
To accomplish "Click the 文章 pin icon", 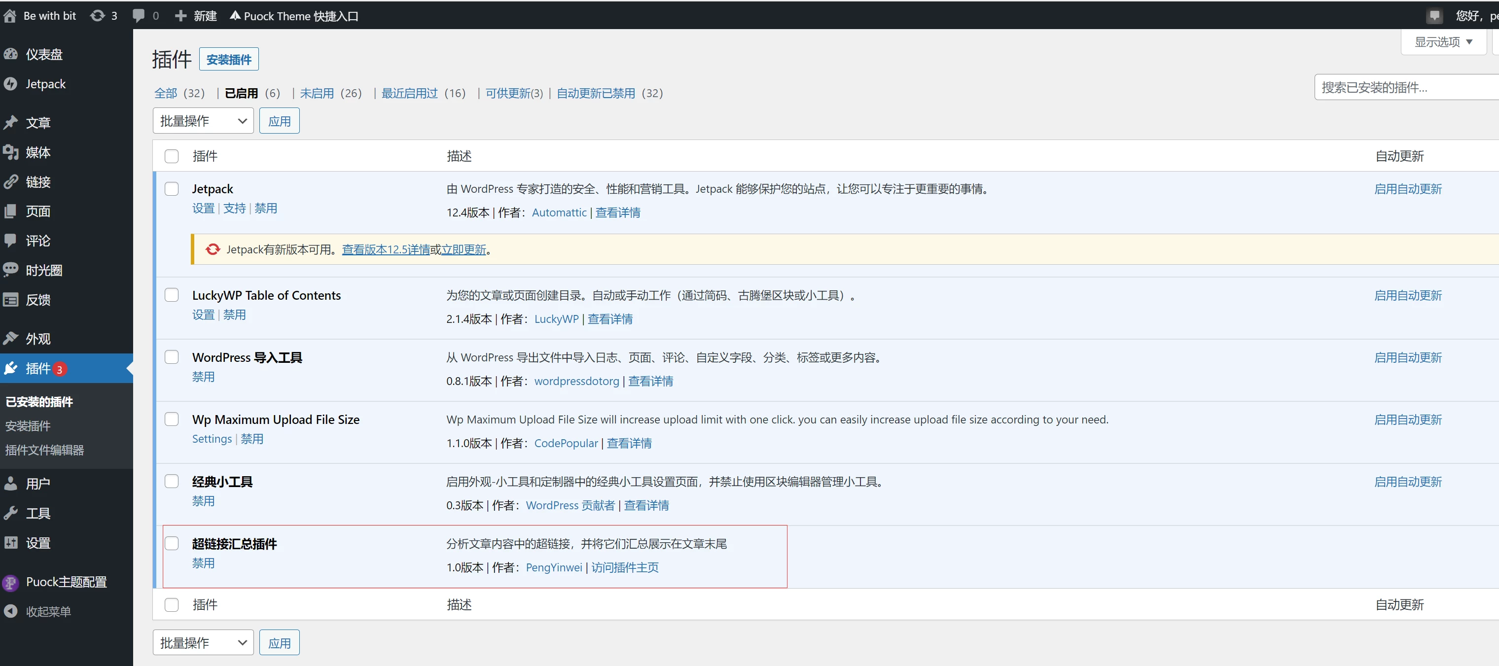I will click(x=10, y=122).
